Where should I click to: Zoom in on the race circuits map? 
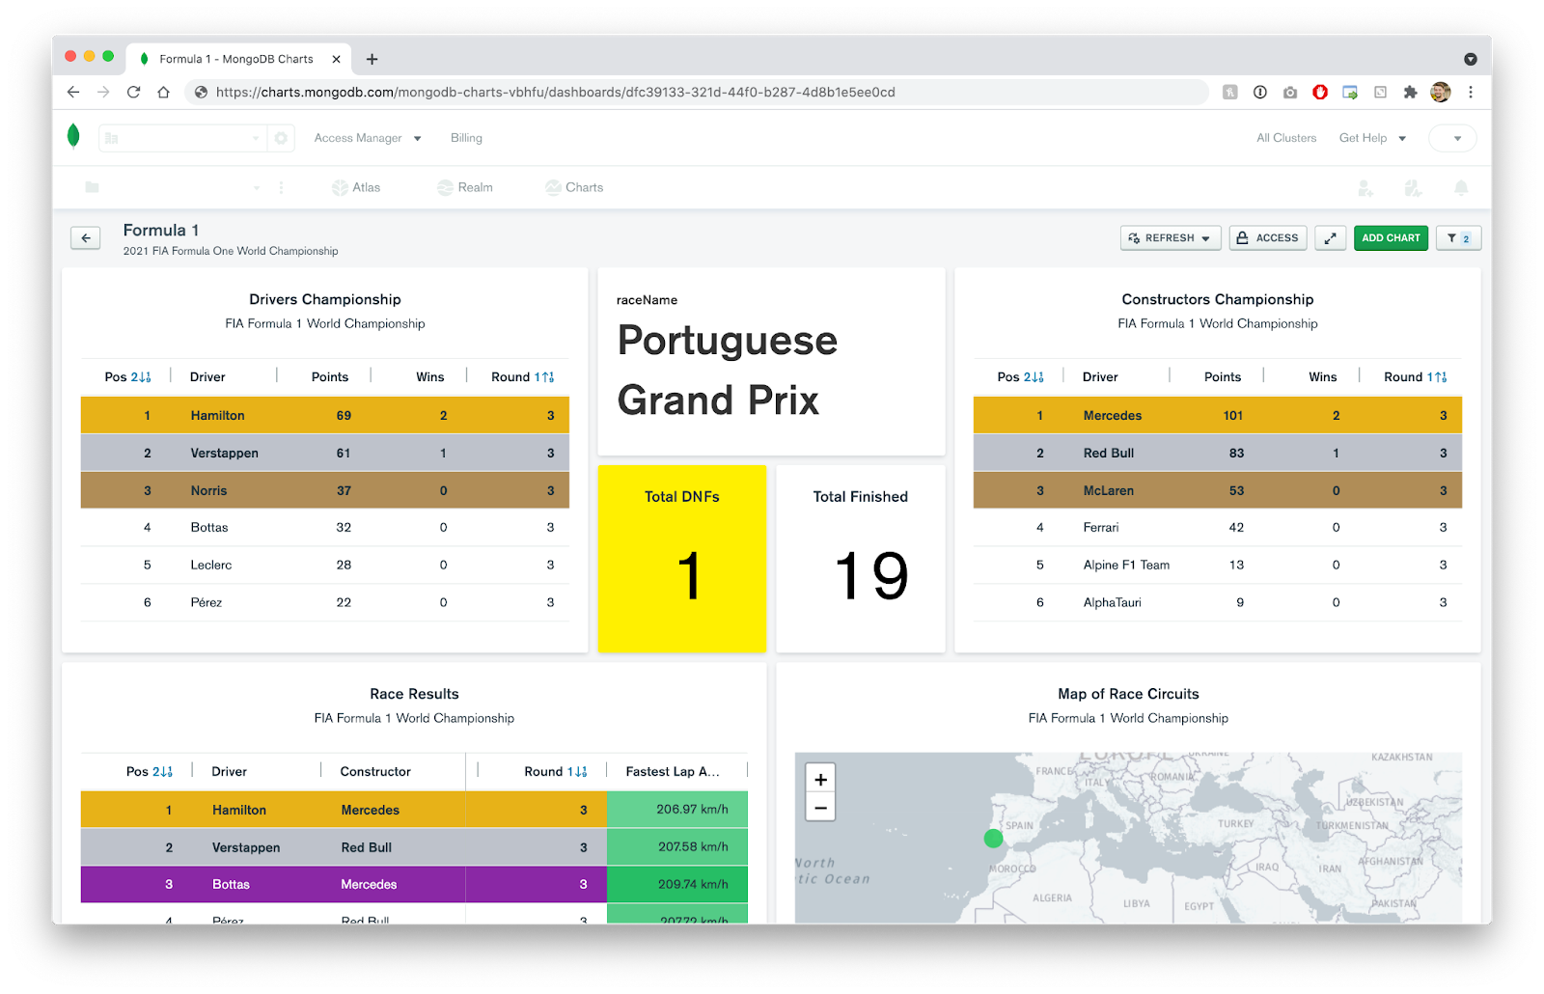820,780
